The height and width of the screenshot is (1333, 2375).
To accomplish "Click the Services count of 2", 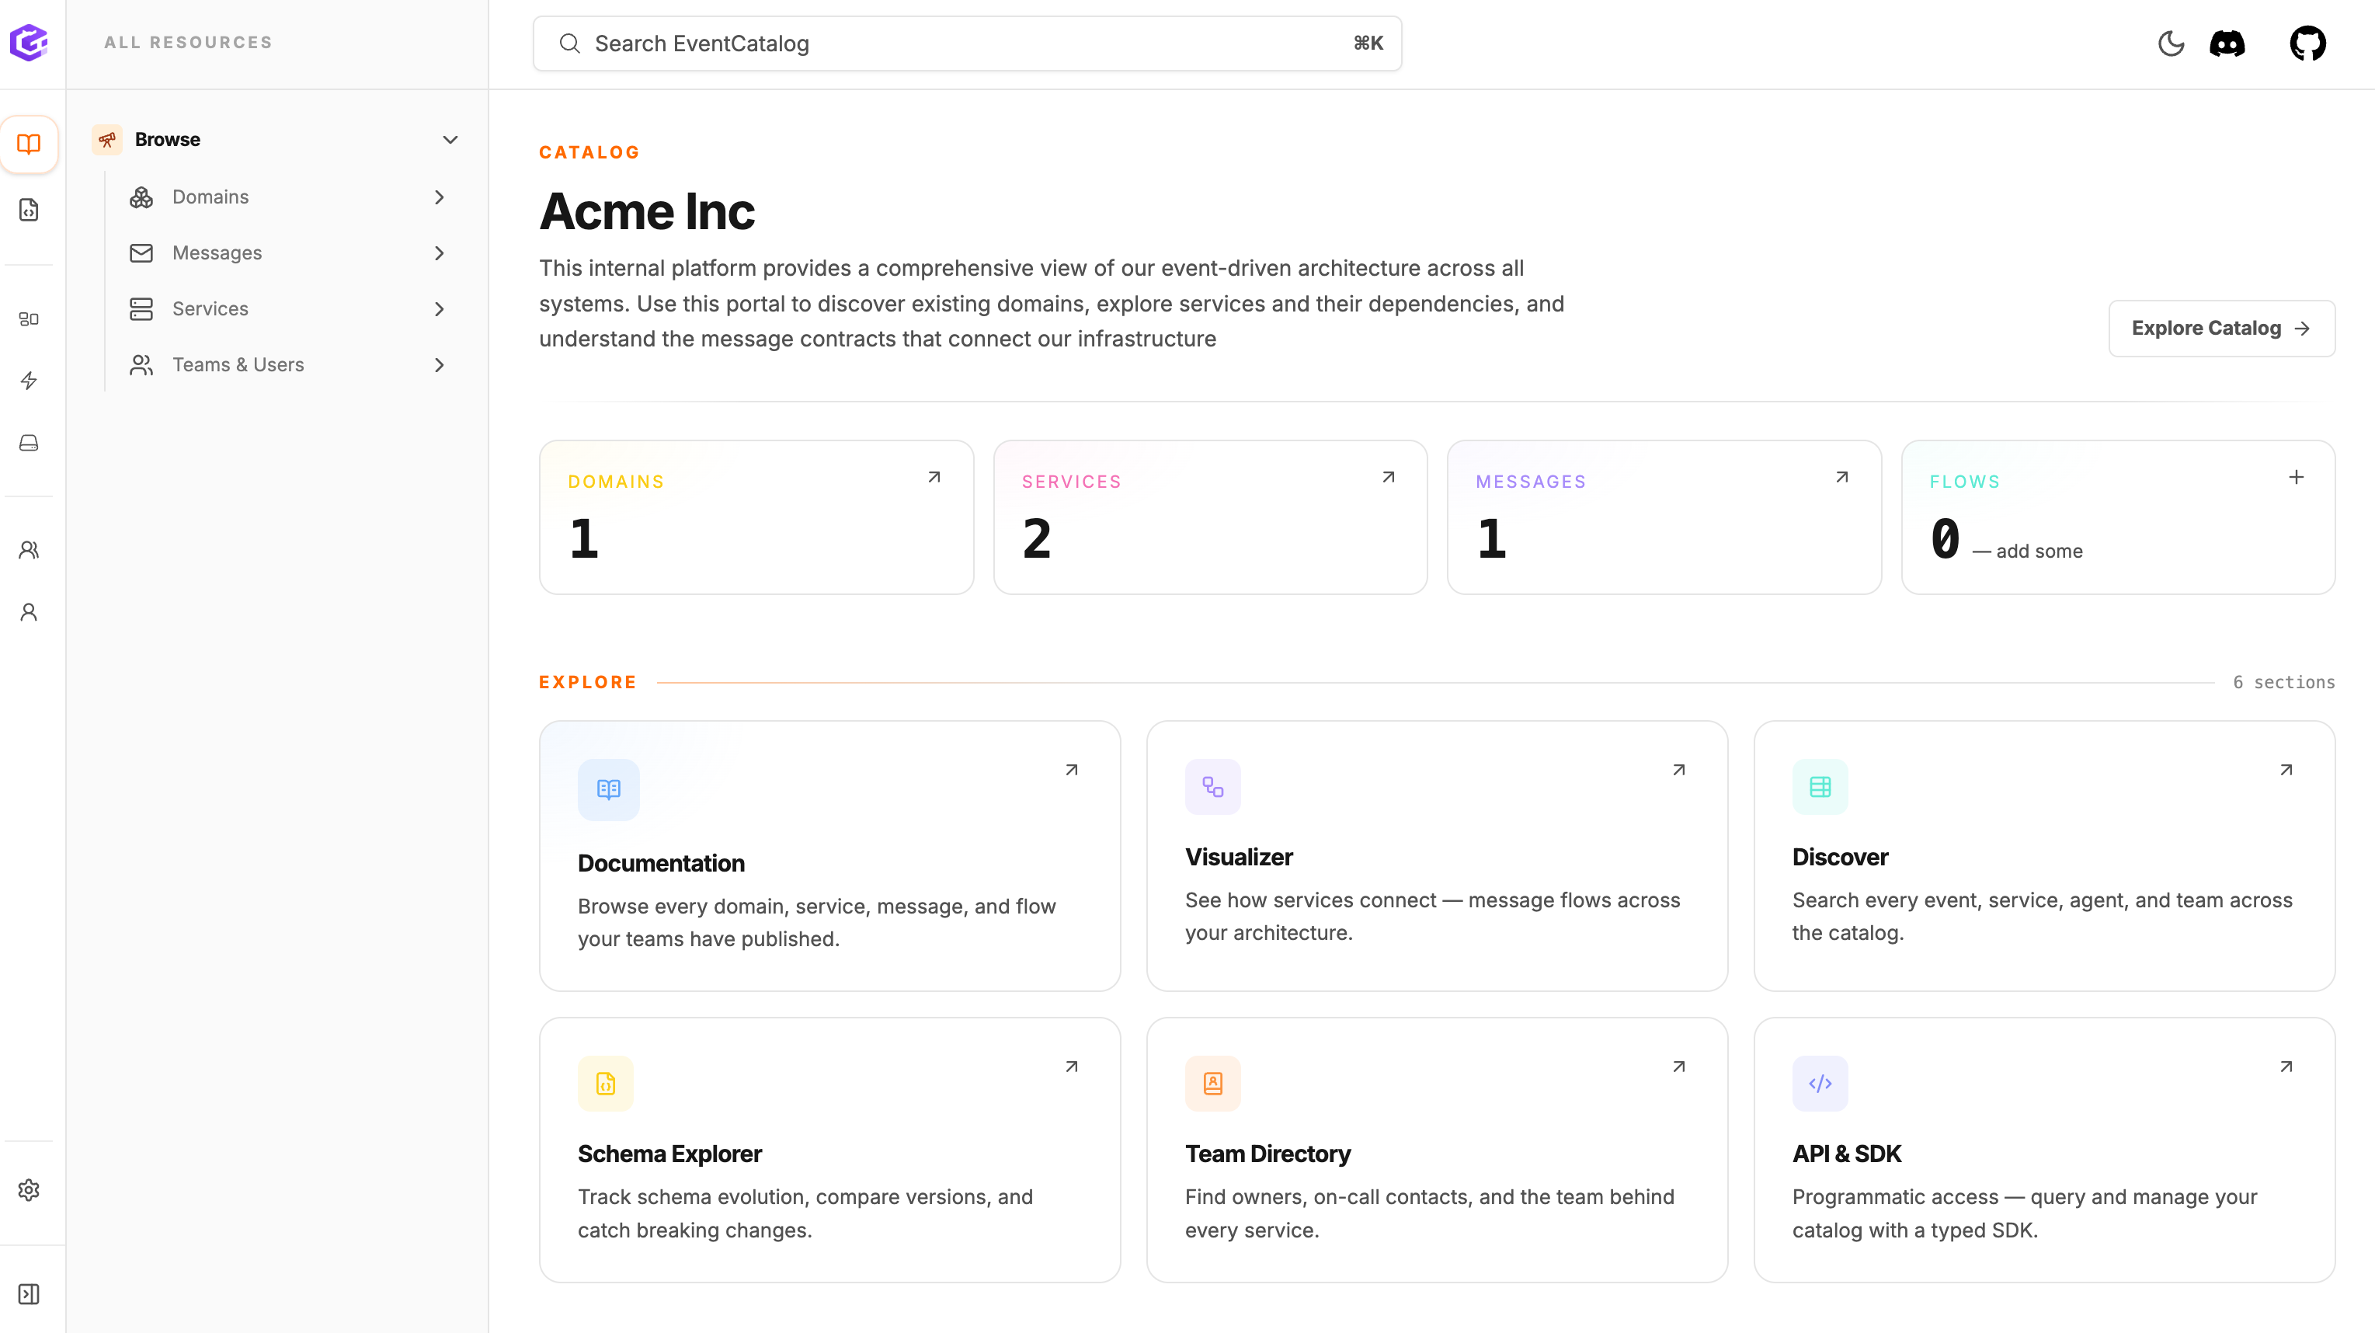I will point(1038,538).
